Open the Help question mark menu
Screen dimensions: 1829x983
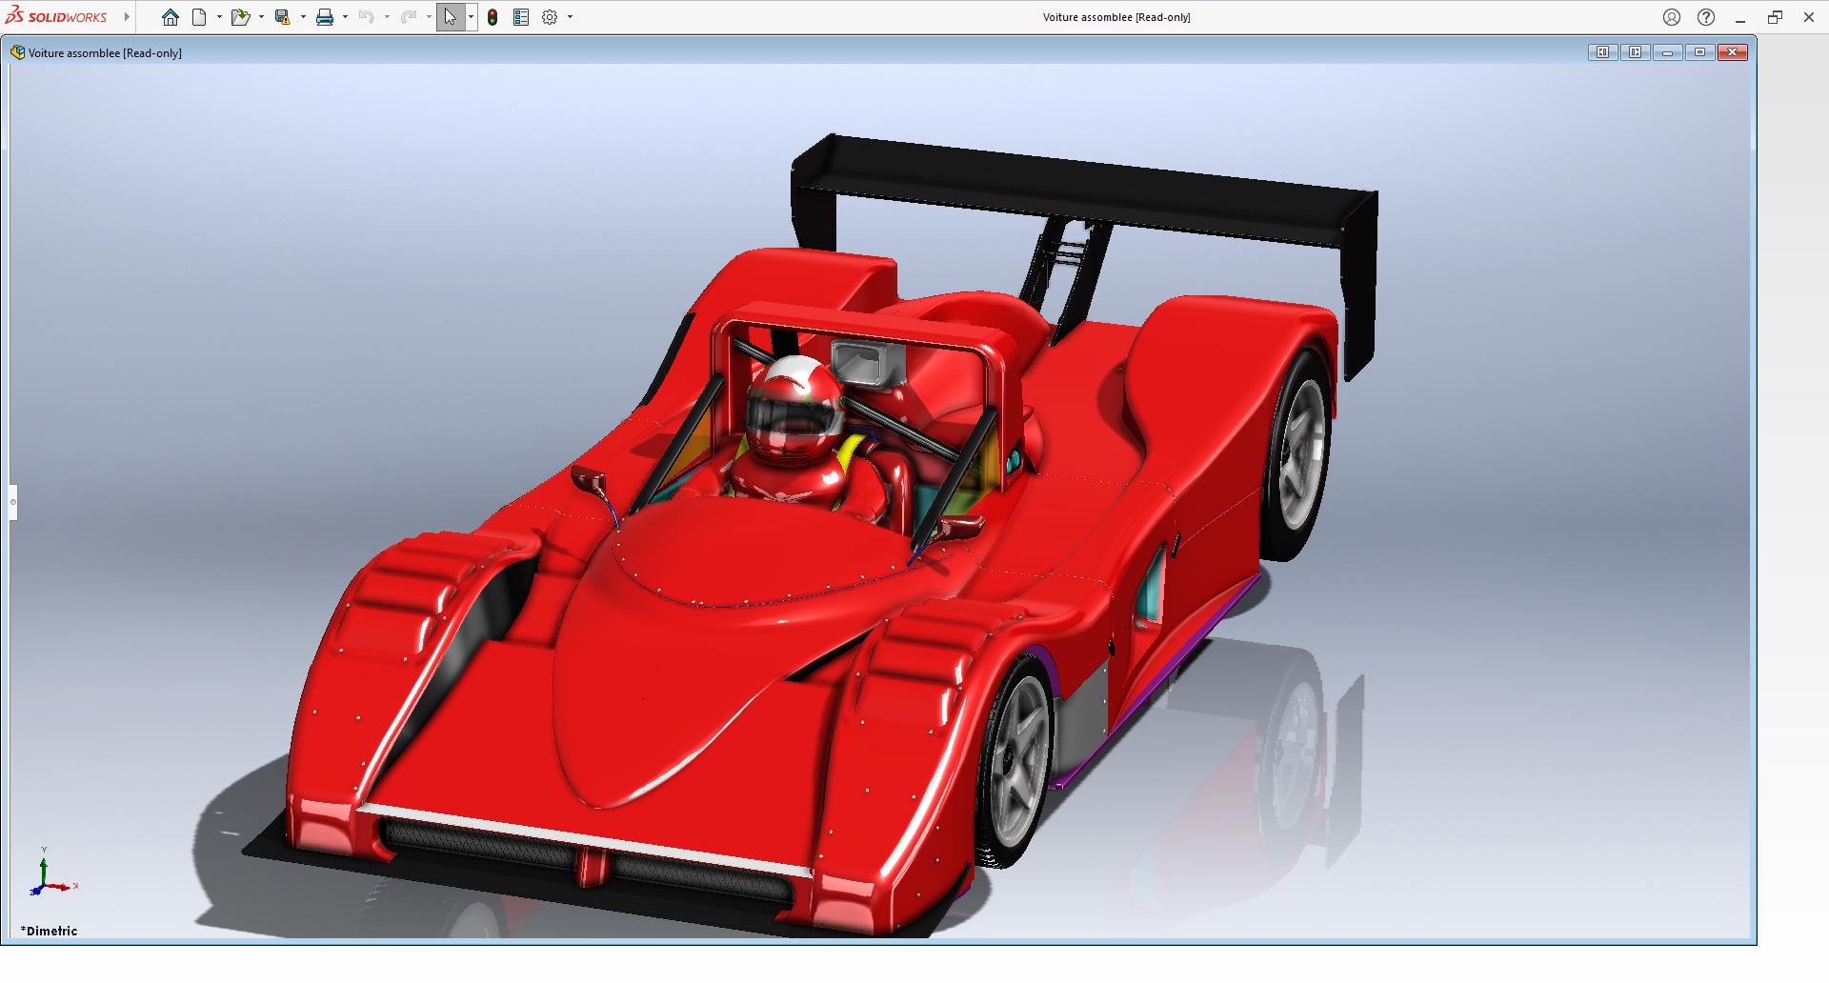[x=1706, y=17]
